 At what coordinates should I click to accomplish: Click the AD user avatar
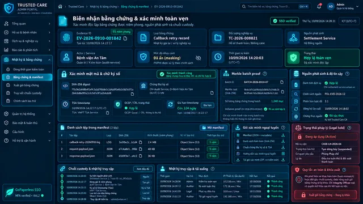(331, 6)
